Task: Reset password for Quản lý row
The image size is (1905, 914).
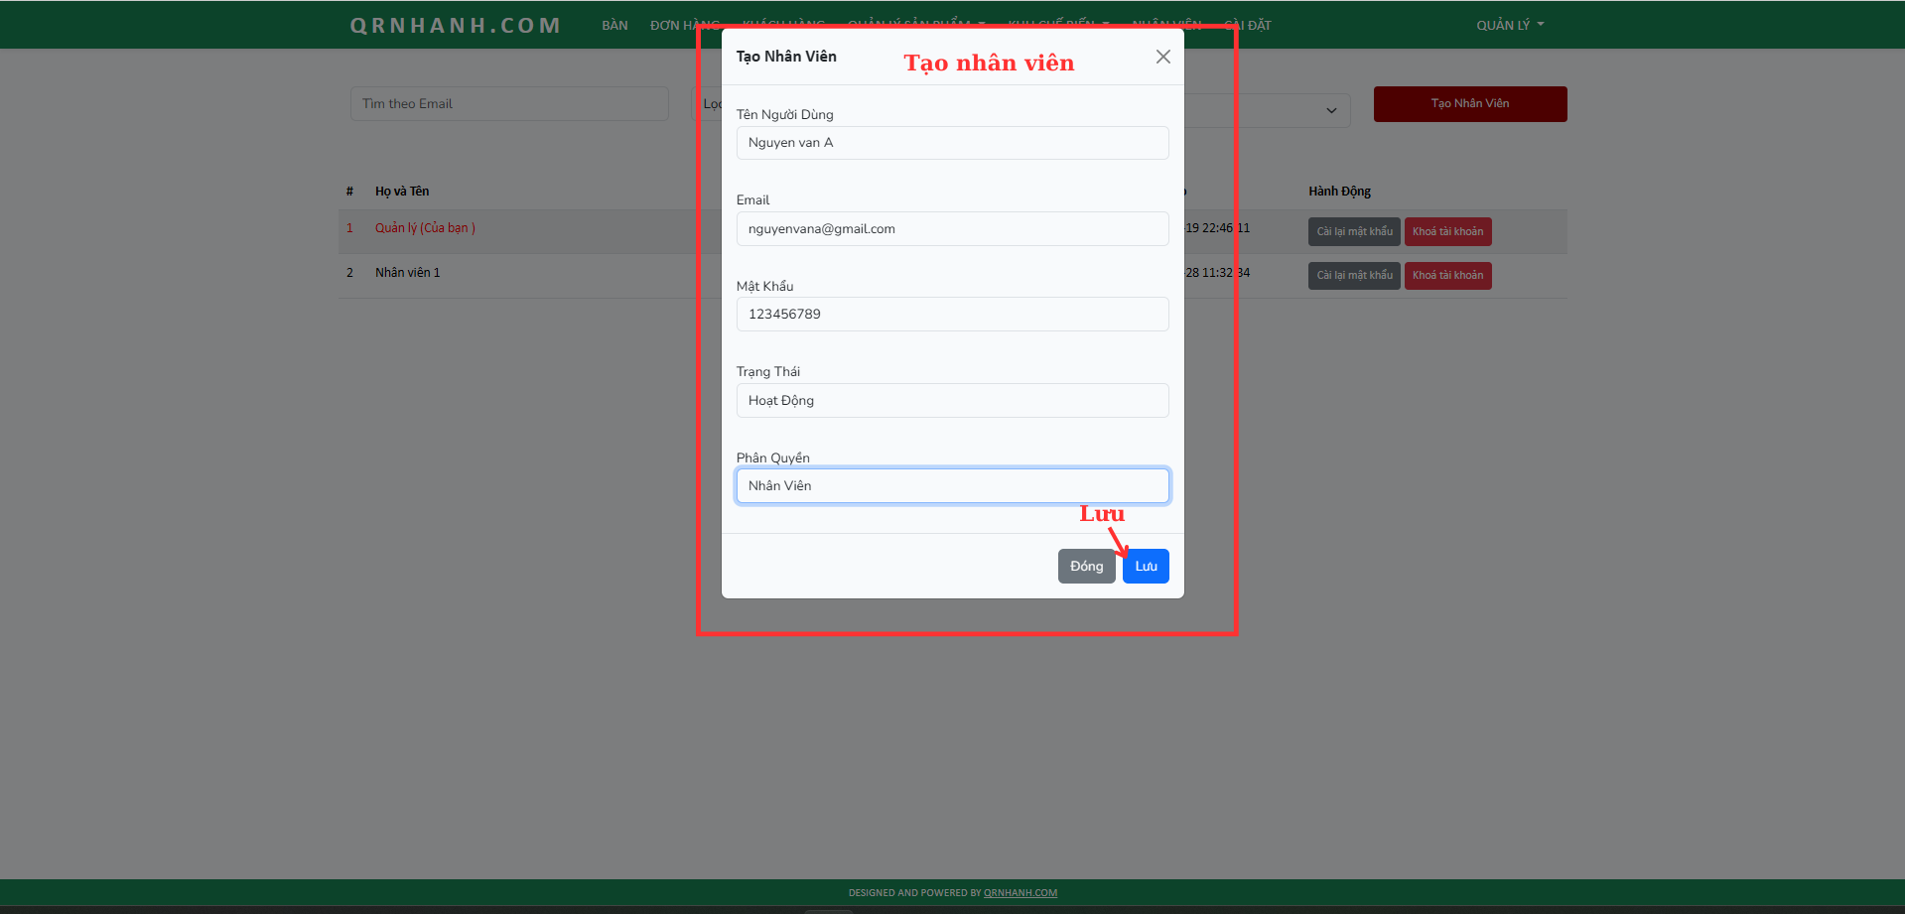Action: click(1354, 231)
